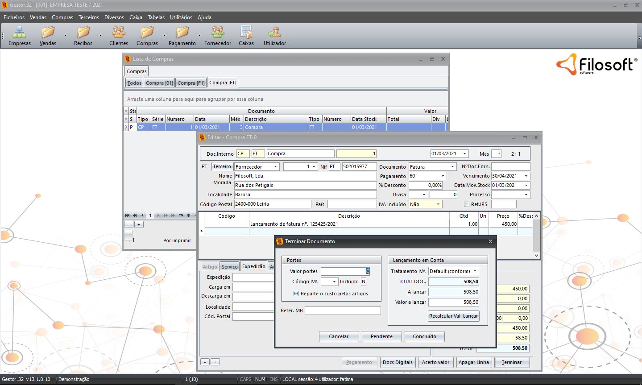Open the Empresas toolbar icon
This screenshot has width=642, height=385.
pyautogui.click(x=19, y=36)
